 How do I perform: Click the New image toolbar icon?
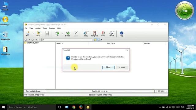pos(28,34)
